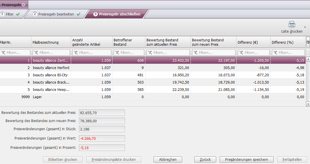310x164 pixels.
Task: Select the Lager row
Action: pos(153,97)
